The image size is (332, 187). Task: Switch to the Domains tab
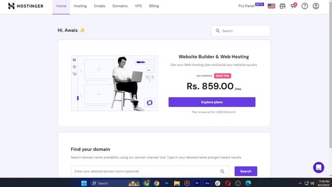coord(120,6)
